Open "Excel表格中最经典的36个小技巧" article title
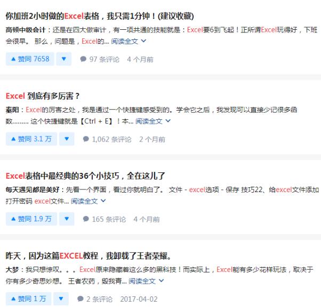 tap(85, 176)
